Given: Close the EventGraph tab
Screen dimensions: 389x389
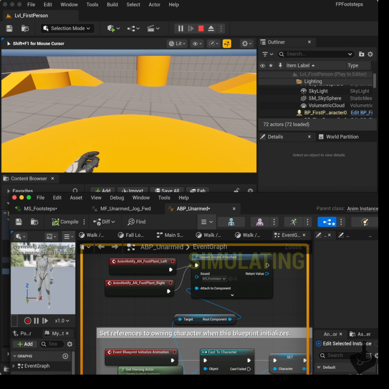Looking at the screenshot, I should [x=304, y=235].
